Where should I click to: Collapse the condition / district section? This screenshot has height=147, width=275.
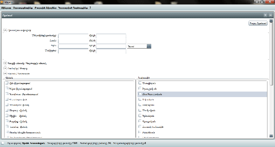coord(5,74)
